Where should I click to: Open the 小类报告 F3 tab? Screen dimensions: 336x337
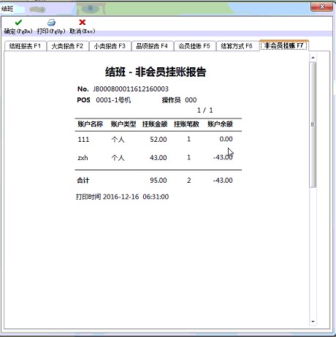click(110, 46)
